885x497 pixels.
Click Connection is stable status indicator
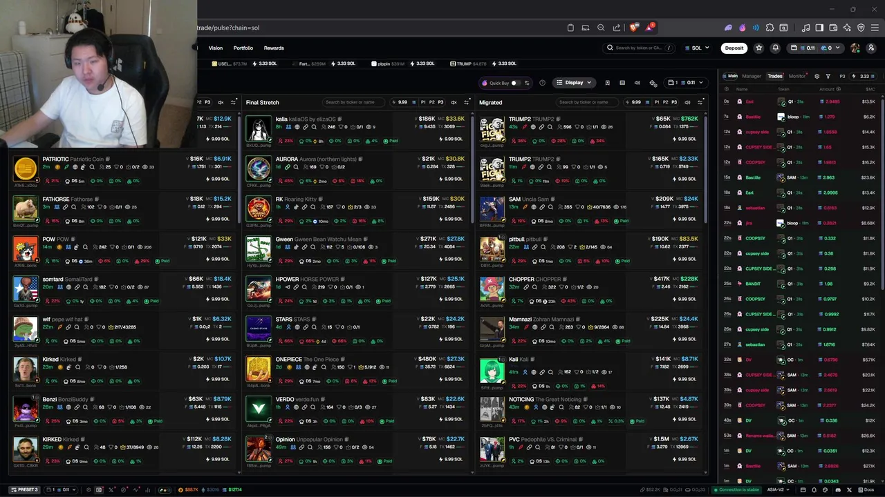pyautogui.click(x=736, y=489)
